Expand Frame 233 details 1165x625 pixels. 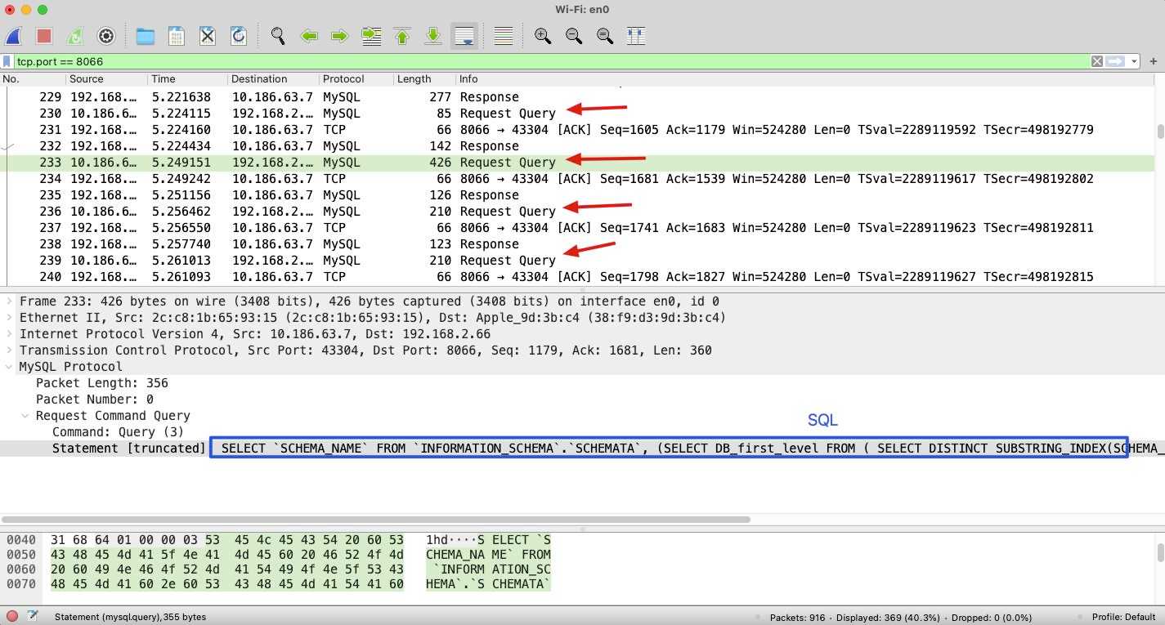pyautogui.click(x=10, y=301)
